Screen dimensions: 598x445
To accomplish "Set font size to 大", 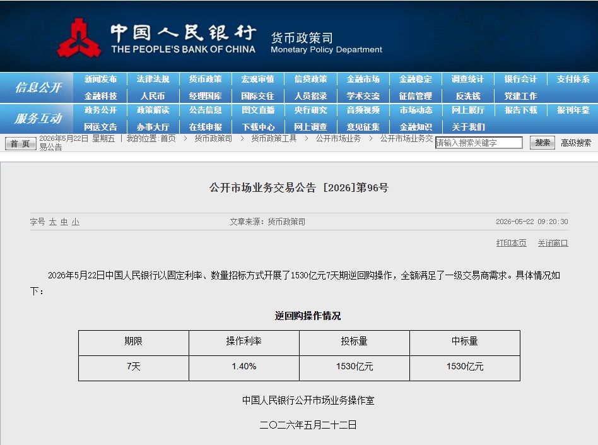I will click(x=52, y=222).
